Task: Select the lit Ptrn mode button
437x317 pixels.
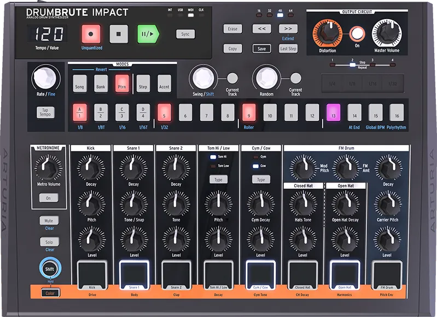Action: pyautogui.click(x=122, y=84)
